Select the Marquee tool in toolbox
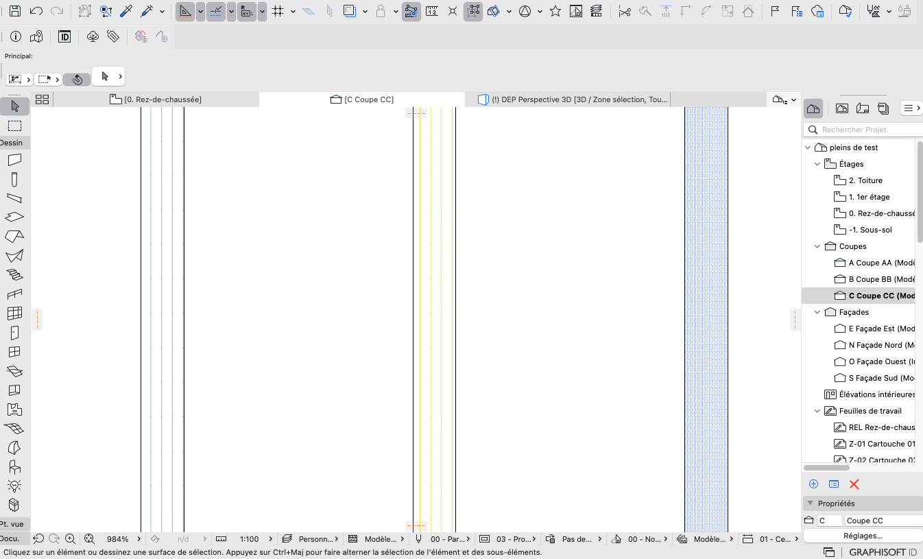 (14, 126)
